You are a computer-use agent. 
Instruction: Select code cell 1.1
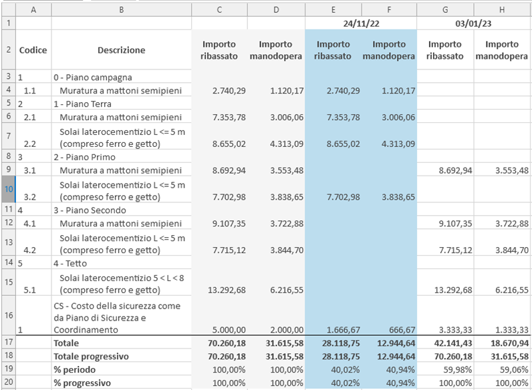pyautogui.click(x=33, y=90)
